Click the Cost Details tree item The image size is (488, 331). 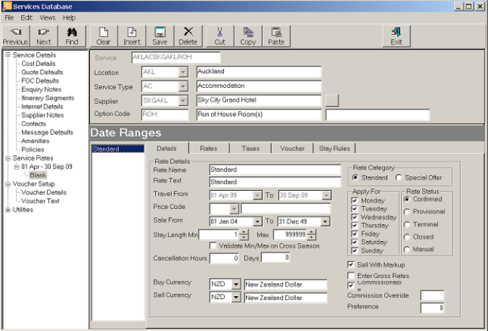click(38, 64)
